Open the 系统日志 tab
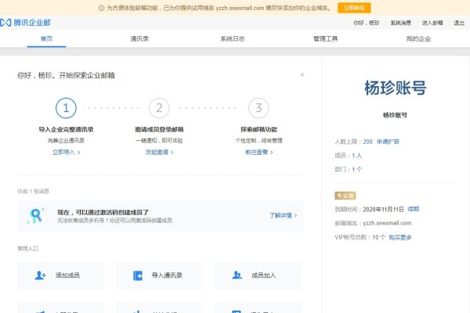Image resolution: width=470 pixels, height=313 pixels. [233, 38]
